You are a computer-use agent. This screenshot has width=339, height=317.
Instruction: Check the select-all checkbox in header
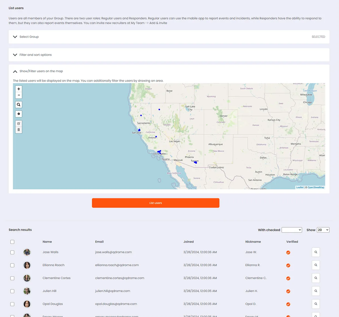pyautogui.click(x=12, y=242)
